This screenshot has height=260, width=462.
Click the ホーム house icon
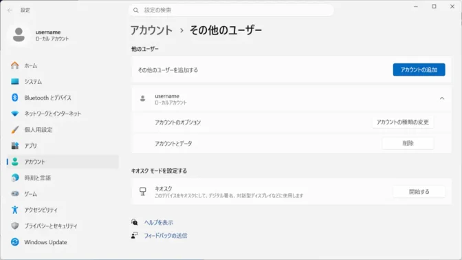point(14,65)
